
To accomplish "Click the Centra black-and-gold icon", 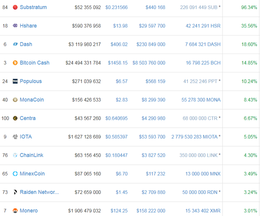I will 15,118.
